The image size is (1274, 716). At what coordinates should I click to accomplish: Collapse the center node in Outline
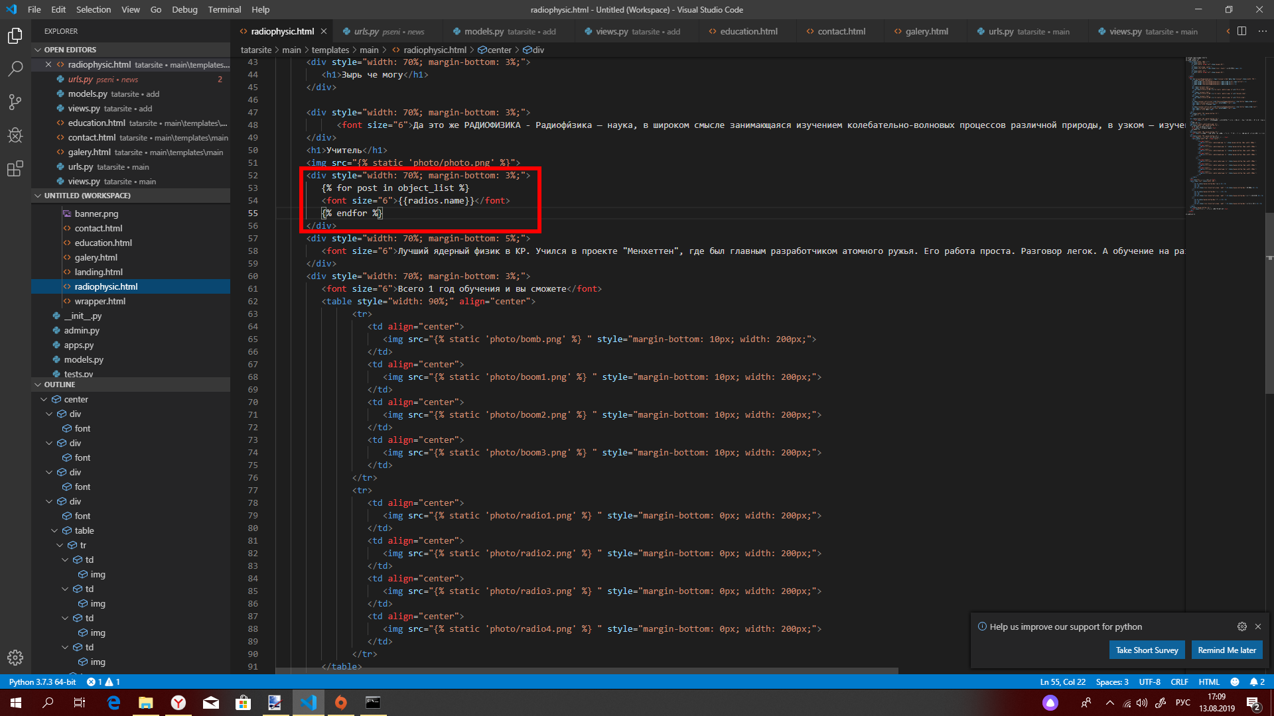point(44,399)
